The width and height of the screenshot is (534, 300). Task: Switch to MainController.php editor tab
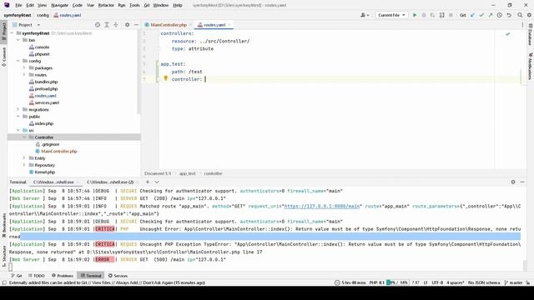[x=169, y=25]
